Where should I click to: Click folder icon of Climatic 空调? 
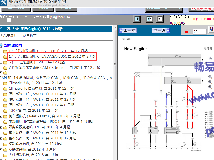coord(5,83)
